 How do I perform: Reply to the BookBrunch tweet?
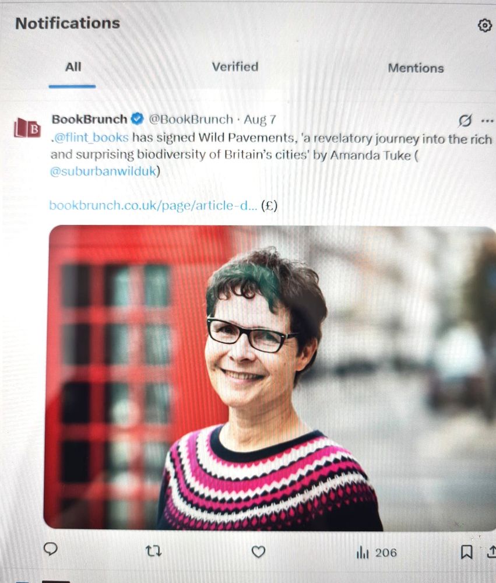tap(51, 549)
